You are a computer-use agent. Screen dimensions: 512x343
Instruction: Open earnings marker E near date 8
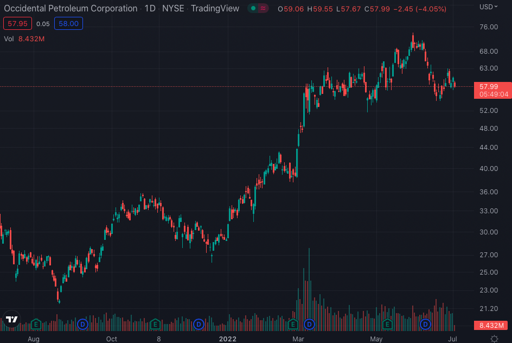[156, 325]
